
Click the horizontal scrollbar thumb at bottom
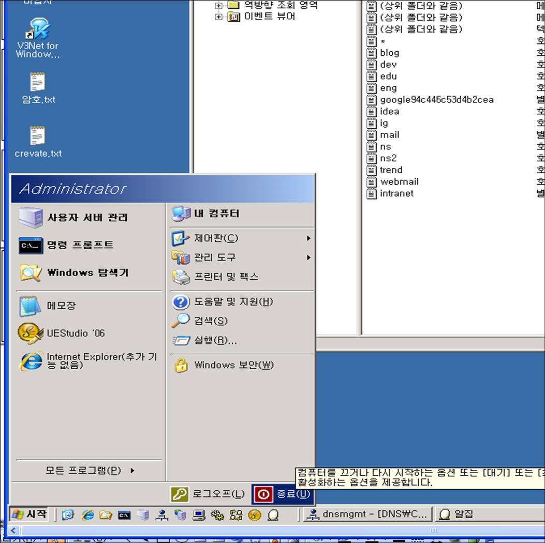282,530
